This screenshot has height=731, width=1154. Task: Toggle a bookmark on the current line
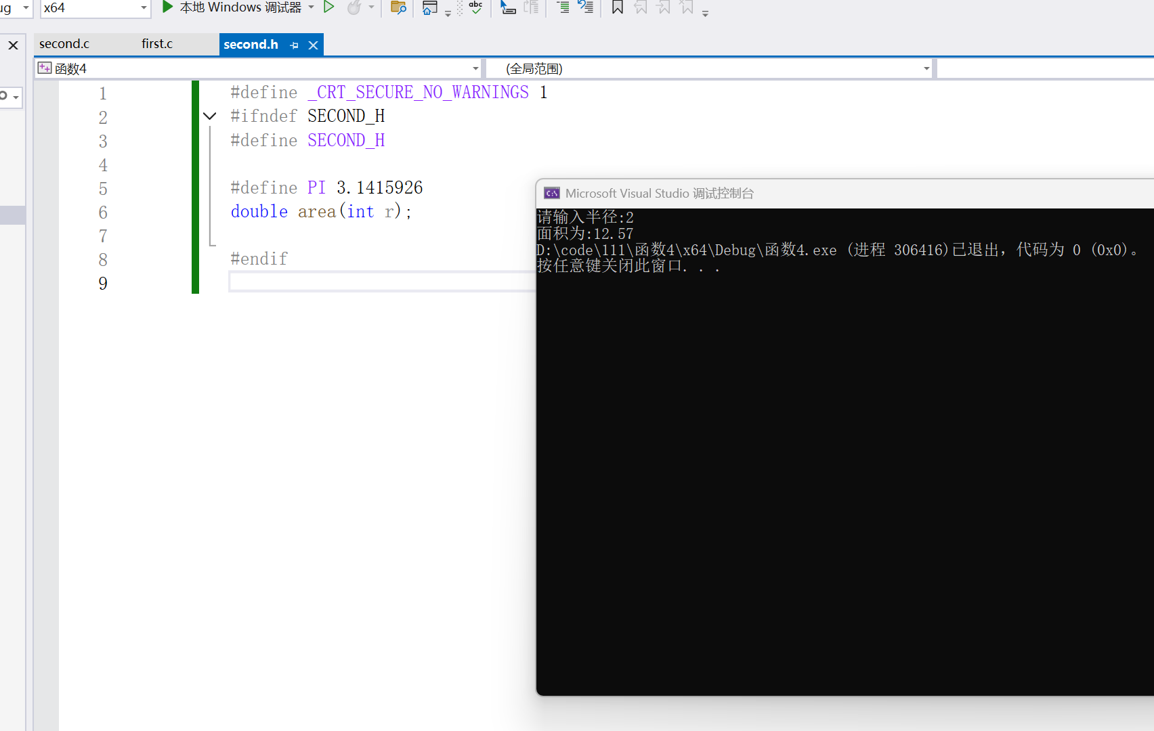[618, 7]
